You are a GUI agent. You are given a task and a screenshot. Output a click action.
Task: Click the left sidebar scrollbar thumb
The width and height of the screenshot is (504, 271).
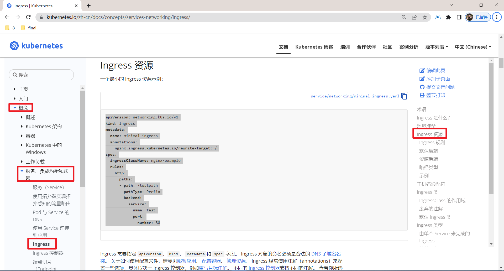pyautogui.click(x=82, y=138)
